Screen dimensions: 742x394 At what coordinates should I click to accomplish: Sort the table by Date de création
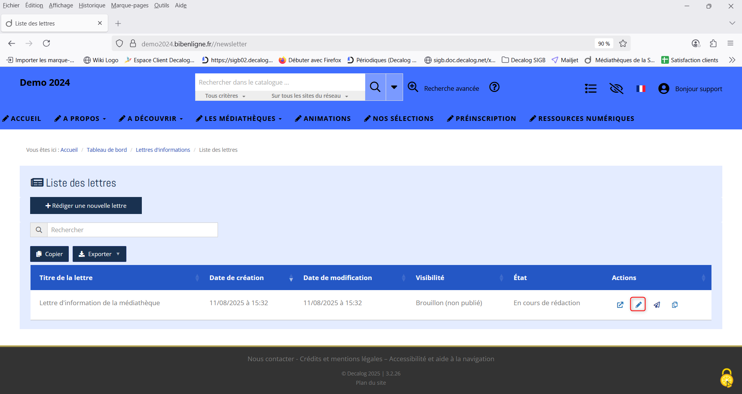pos(237,278)
